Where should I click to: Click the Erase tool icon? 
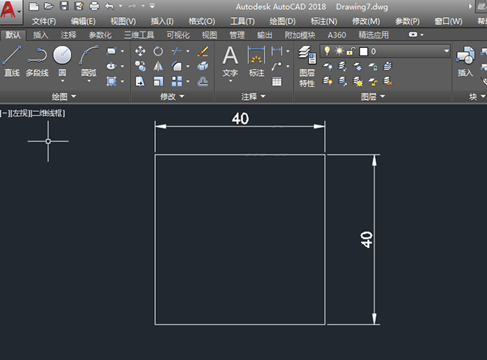202,51
